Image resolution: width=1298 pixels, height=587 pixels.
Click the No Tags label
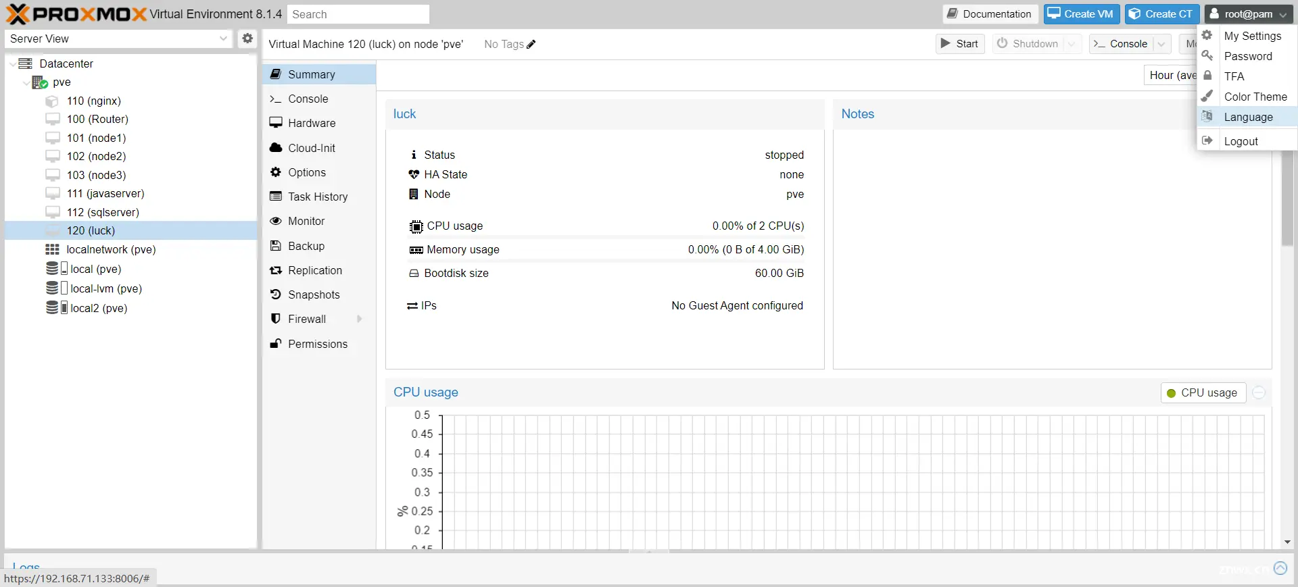pyautogui.click(x=504, y=45)
